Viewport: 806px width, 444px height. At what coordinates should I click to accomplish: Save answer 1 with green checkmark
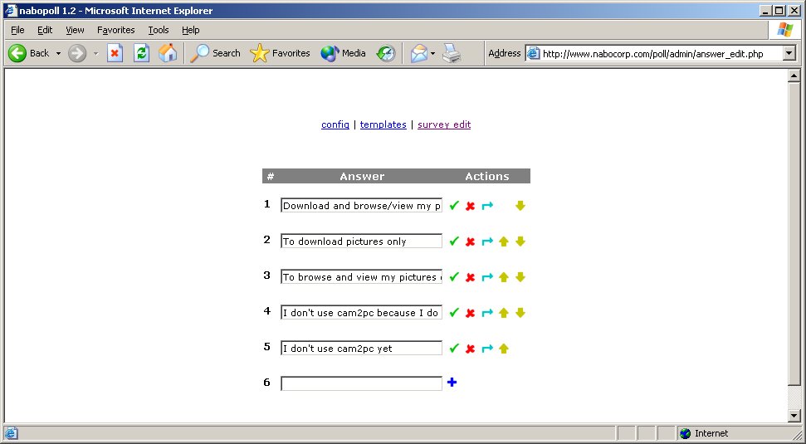(454, 206)
